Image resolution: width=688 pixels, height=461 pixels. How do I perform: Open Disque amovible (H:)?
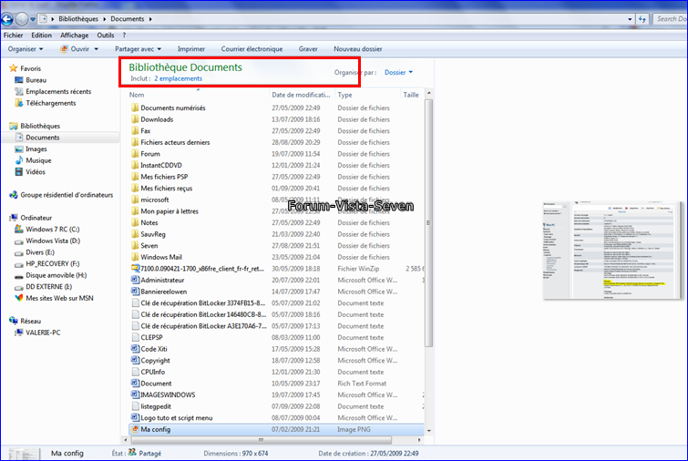[x=56, y=275]
